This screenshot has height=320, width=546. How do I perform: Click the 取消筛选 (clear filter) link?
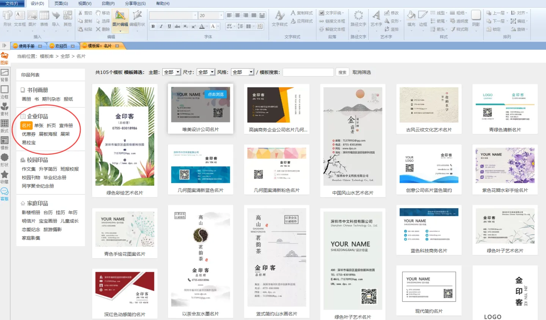point(362,72)
